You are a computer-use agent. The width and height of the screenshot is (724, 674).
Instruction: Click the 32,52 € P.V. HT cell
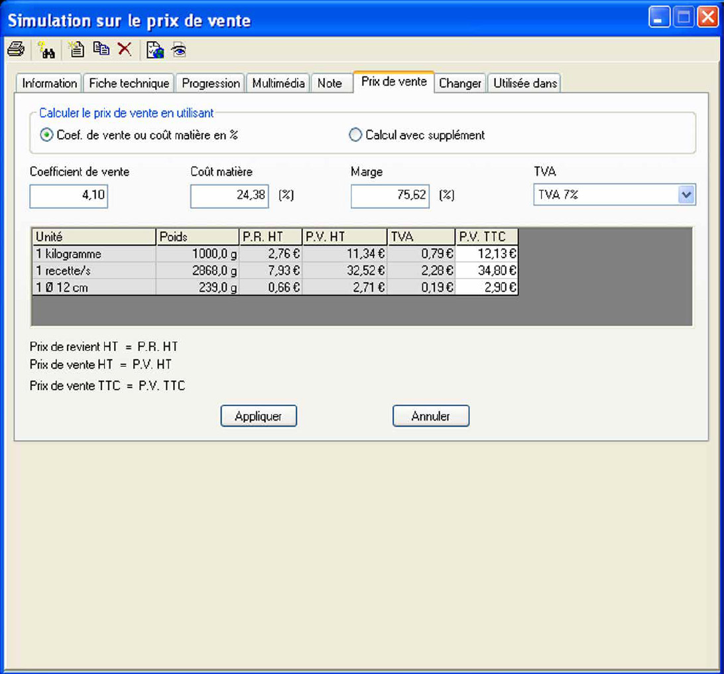click(345, 270)
